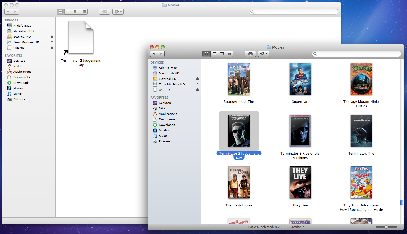407x234 pixels.
Task: Switch front Movies window to column view
Action: [x=222, y=54]
